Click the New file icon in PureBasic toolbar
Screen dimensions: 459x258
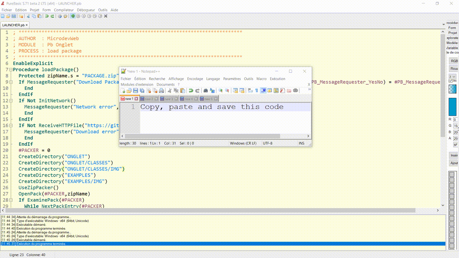pyautogui.click(x=3, y=16)
